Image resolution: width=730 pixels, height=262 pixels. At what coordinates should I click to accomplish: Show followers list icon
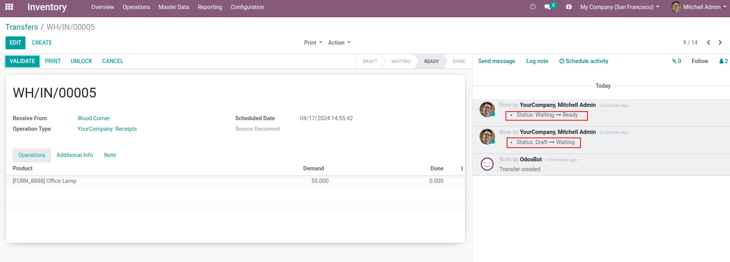coord(723,61)
